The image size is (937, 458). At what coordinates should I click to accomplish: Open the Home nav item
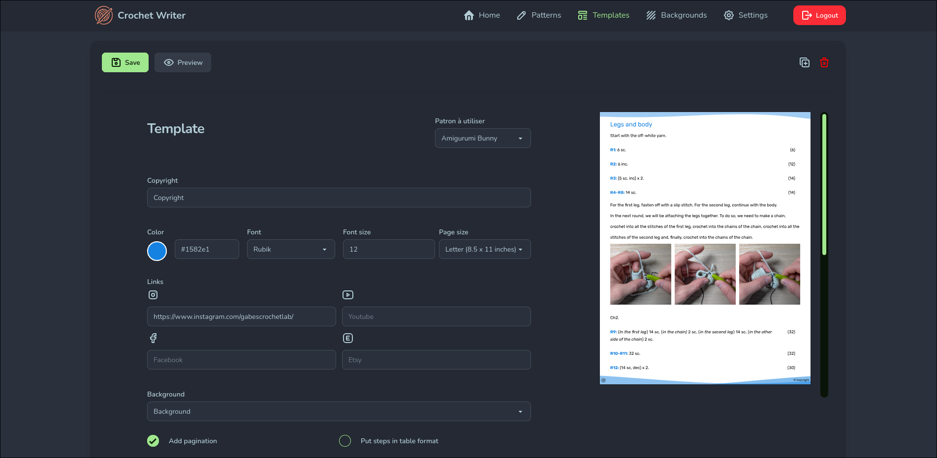482,15
